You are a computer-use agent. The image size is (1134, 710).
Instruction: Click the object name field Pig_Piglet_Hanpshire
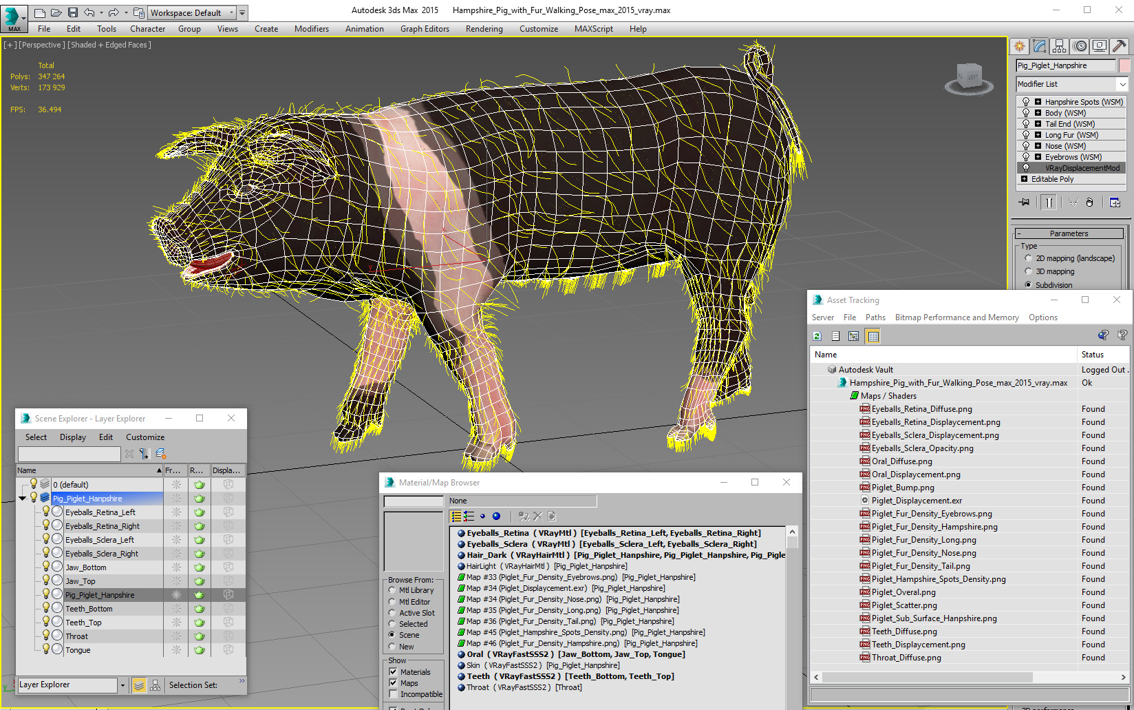pyautogui.click(x=1066, y=65)
